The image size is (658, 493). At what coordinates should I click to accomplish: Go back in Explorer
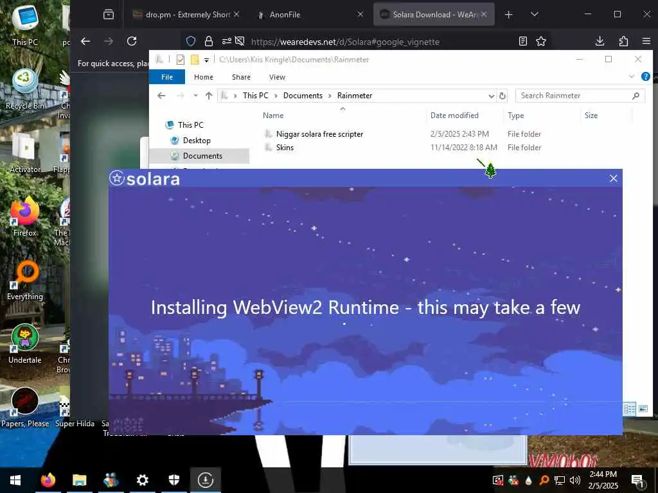[x=161, y=96]
